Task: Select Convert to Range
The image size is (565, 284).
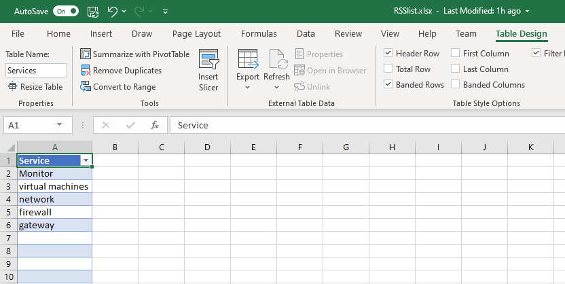Action: 118,87
